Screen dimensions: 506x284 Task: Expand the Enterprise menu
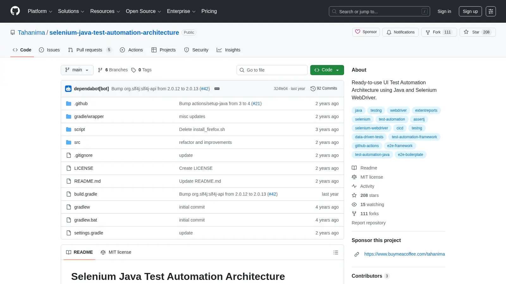point(181,11)
